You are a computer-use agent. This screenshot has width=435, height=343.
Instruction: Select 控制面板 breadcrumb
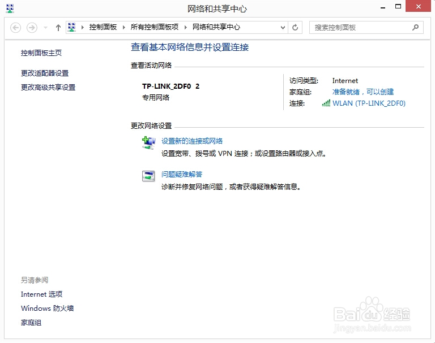[x=103, y=27]
